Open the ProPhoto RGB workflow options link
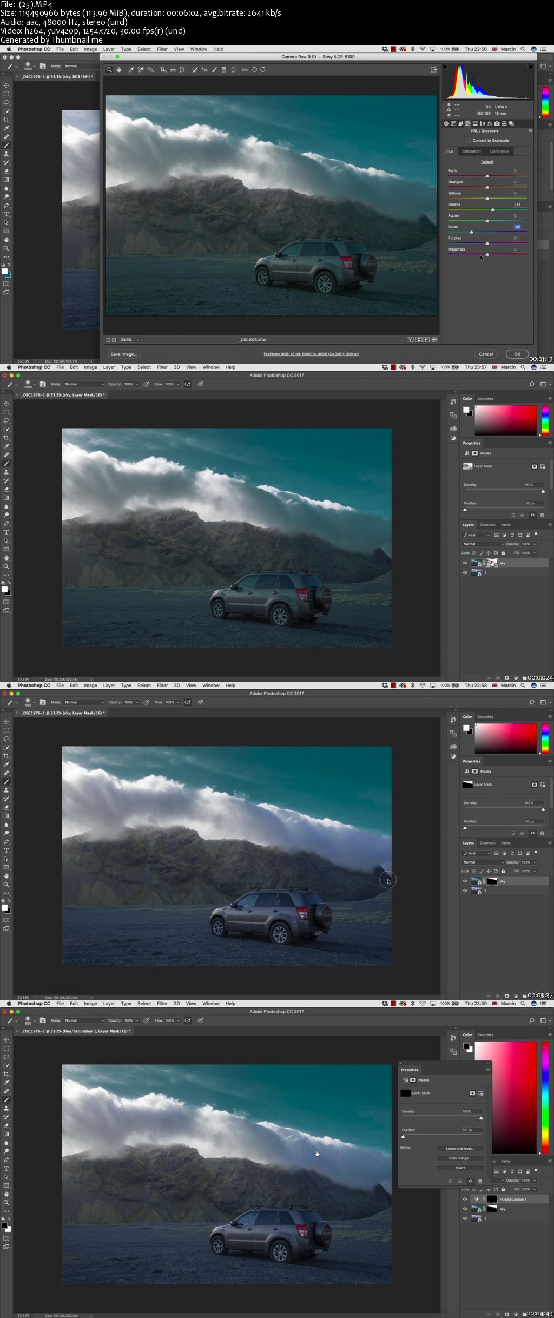 click(311, 354)
